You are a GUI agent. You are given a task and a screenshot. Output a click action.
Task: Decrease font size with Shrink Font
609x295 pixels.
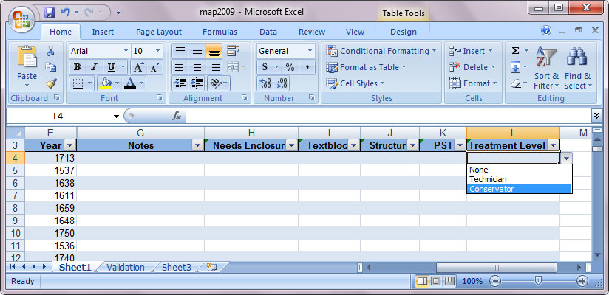154,67
